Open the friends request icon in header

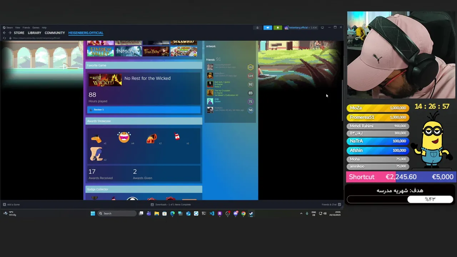pos(257,27)
